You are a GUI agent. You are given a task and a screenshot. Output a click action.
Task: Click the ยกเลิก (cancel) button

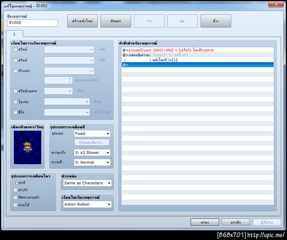(x=235, y=222)
